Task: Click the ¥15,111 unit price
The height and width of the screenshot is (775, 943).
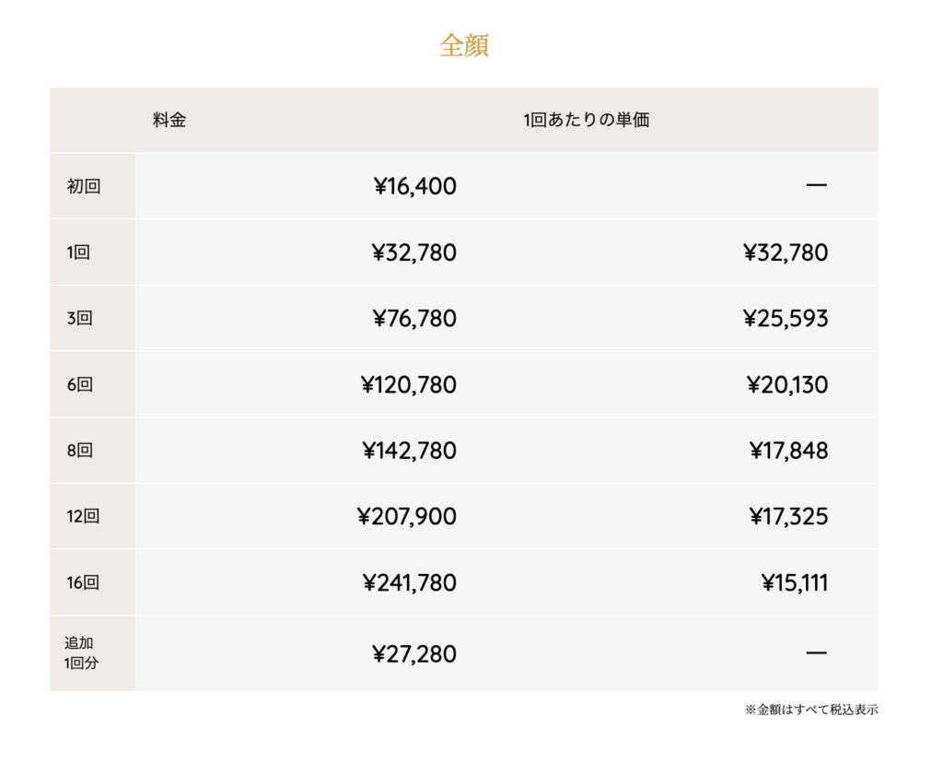Action: (x=794, y=582)
